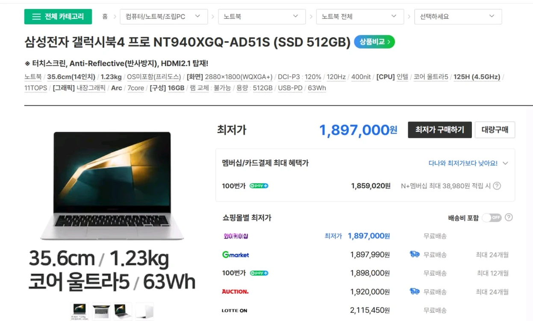Click the 400nit spec link

pyautogui.click(x=361, y=77)
